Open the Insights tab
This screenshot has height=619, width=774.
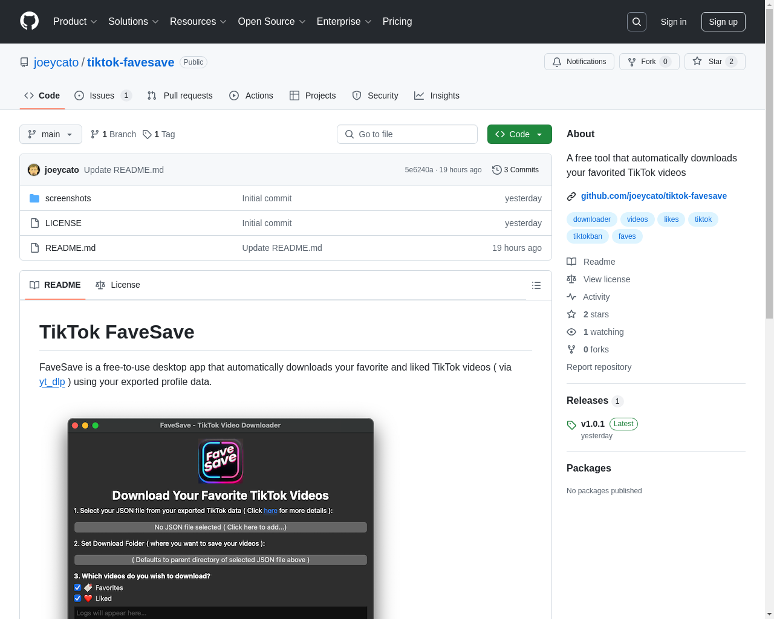coord(437,96)
